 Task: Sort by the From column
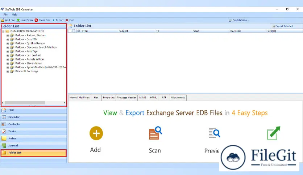99,31
